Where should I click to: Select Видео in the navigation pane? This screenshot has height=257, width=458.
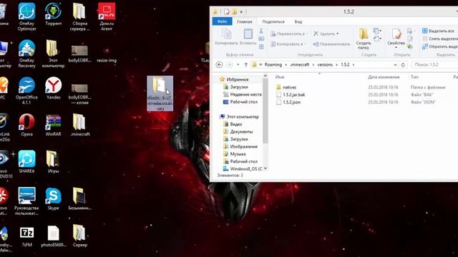(x=233, y=124)
